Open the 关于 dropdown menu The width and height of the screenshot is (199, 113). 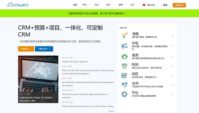pos(134,5)
